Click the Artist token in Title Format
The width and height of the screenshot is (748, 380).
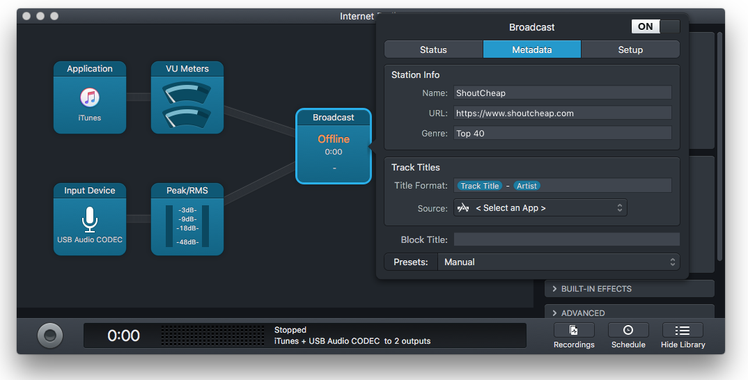click(527, 186)
